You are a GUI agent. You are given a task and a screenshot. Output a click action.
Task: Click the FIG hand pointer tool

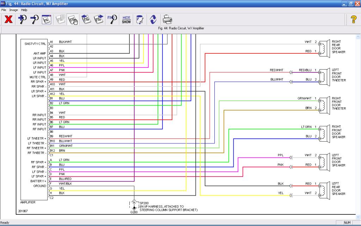pos(73,19)
